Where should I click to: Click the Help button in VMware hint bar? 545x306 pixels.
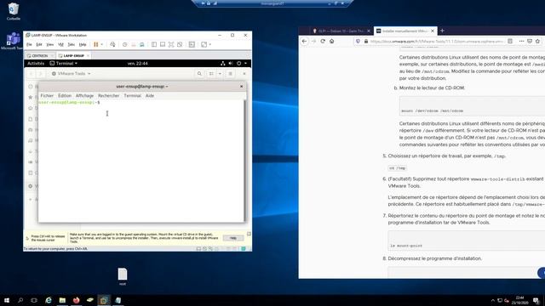click(233, 238)
